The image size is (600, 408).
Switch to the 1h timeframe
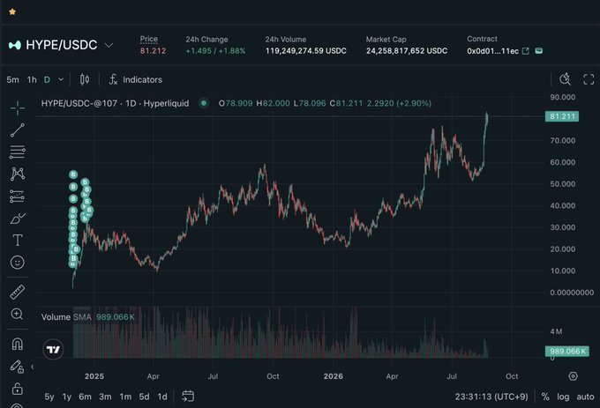pyautogui.click(x=32, y=80)
